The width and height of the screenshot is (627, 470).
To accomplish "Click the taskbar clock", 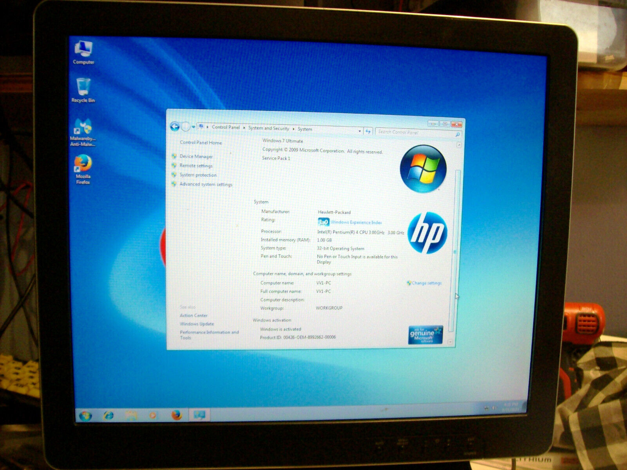I will tap(510, 407).
